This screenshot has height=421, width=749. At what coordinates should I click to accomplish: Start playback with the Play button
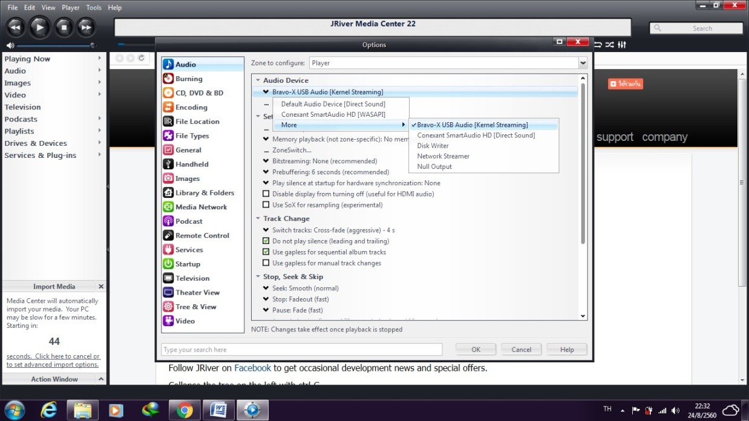coord(39,27)
